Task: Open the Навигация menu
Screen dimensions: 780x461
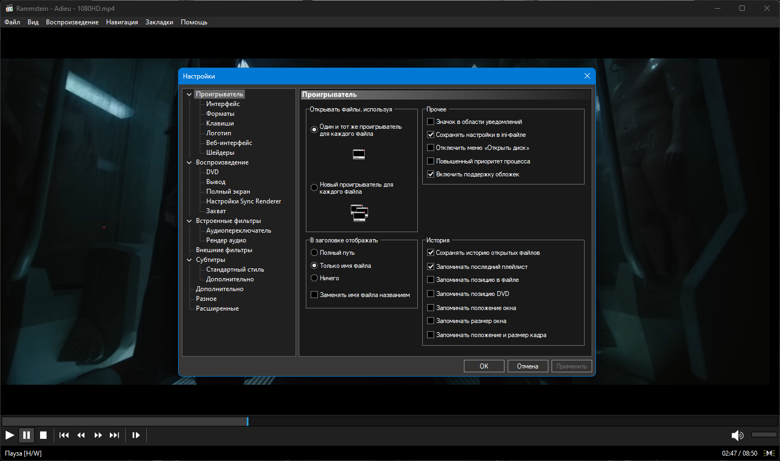Action: tap(122, 22)
